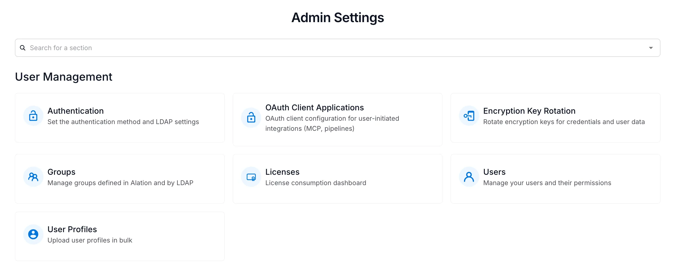The width and height of the screenshot is (677, 275).
Task: Click the magnifying glass search icon
Action: pyautogui.click(x=23, y=48)
